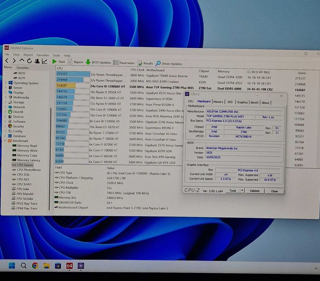Click the Results toolbar button
320x281 pixels.
145,63
